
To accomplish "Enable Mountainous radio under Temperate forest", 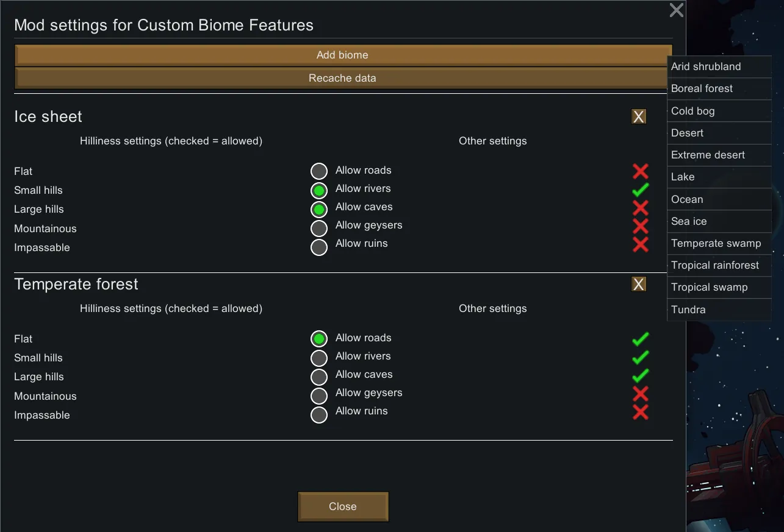I will tap(319, 396).
